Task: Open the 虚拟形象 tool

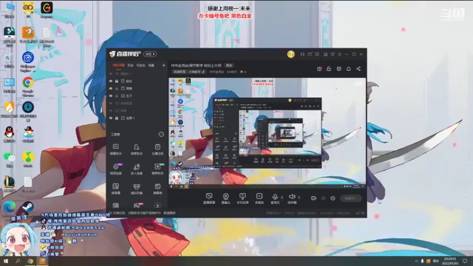Action: click(x=137, y=189)
